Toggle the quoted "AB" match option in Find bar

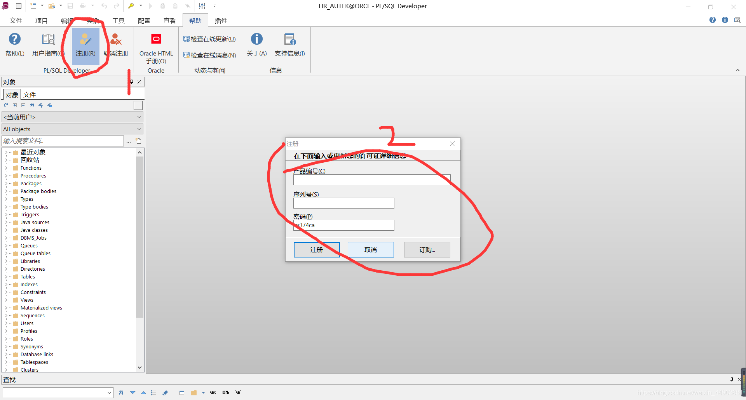pyautogui.click(x=238, y=392)
